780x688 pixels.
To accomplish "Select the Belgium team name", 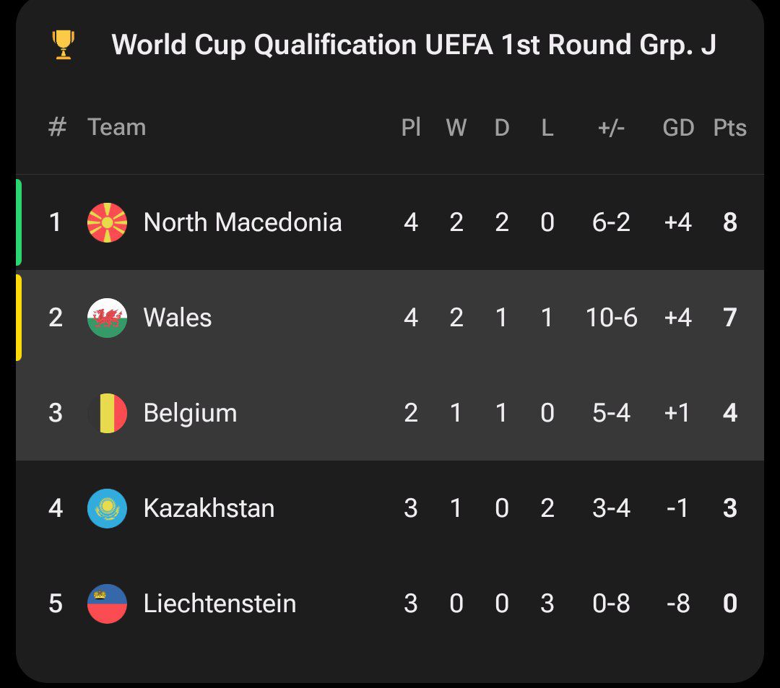I will coord(190,413).
